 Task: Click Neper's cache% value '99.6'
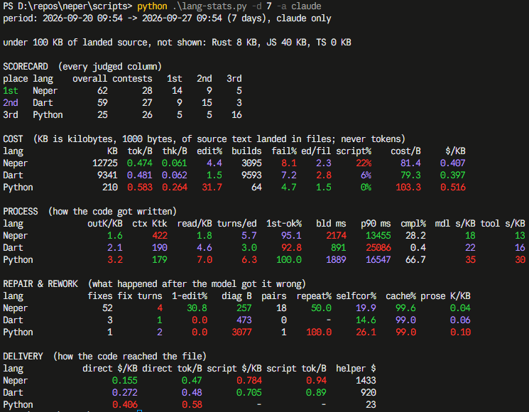tap(405, 308)
